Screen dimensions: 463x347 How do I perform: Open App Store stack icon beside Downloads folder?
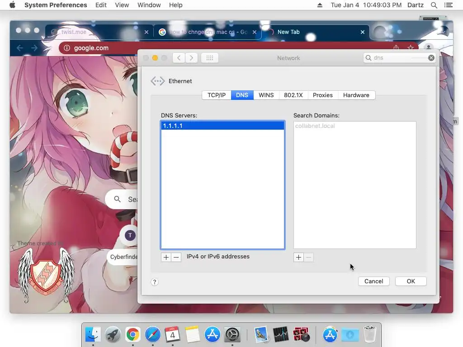pyautogui.click(x=330, y=335)
